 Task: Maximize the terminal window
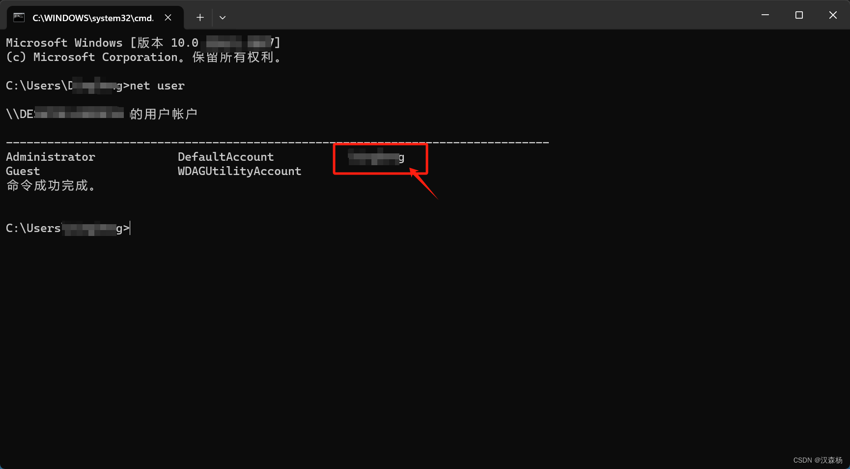tap(799, 15)
